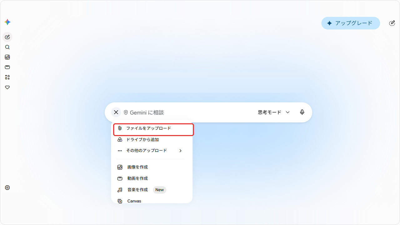Start a new chat from the sidebar

(7, 37)
